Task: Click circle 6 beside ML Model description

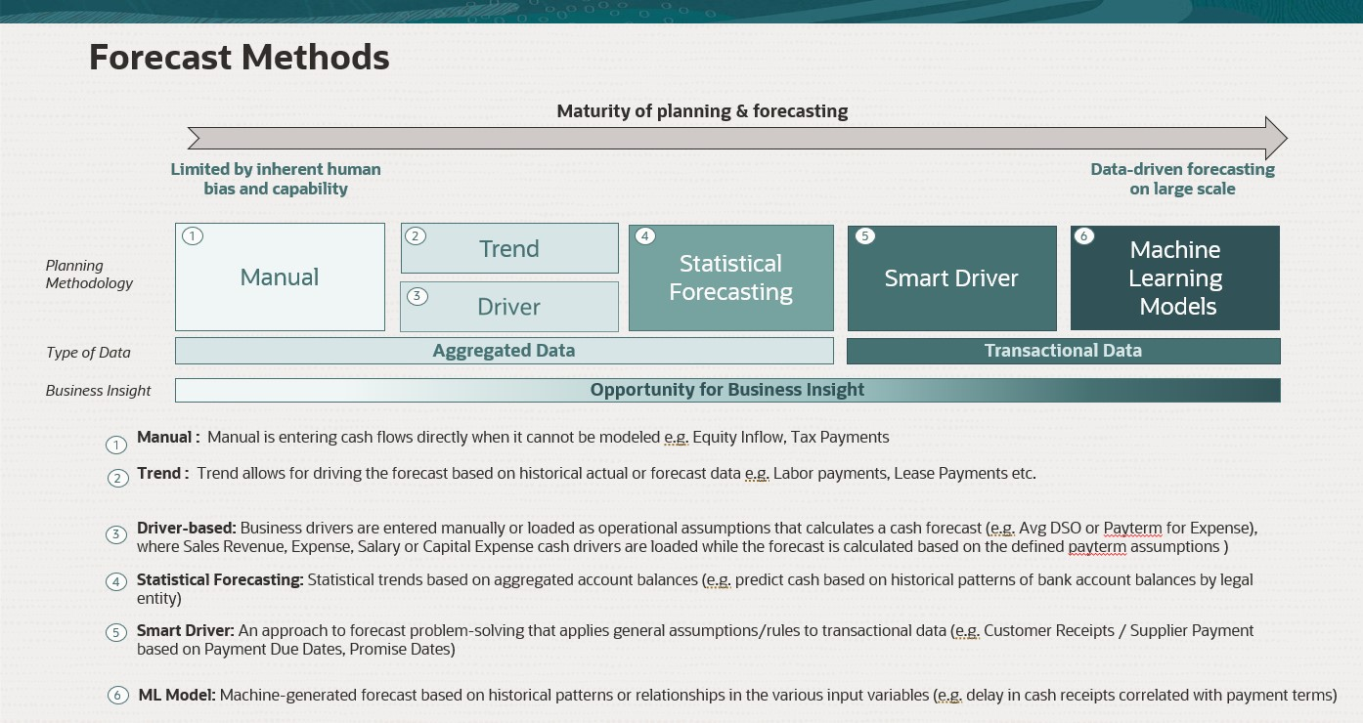Action: 116,695
